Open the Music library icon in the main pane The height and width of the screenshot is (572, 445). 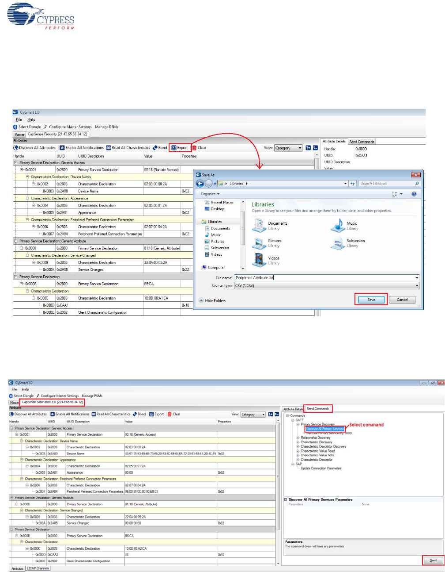338,226
